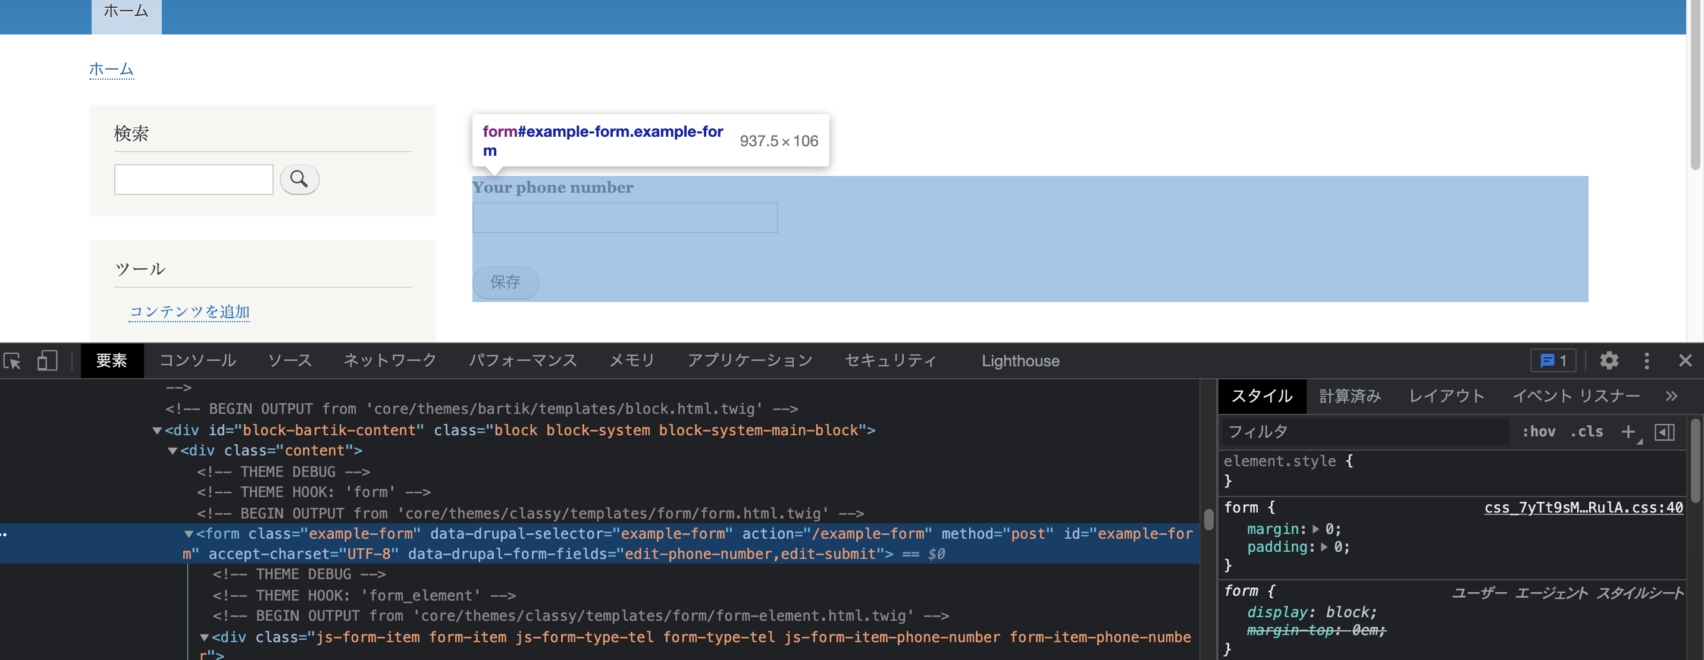This screenshot has height=660, width=1704.
Task: Collapse the form#example-form node in the DOM tree
Action: 189,533
